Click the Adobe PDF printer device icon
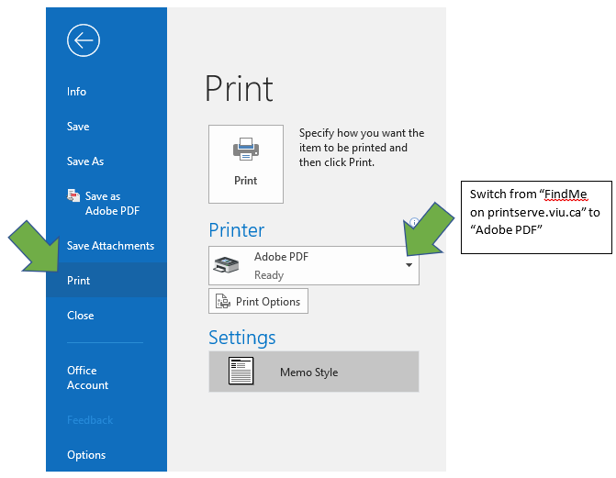 226,265
